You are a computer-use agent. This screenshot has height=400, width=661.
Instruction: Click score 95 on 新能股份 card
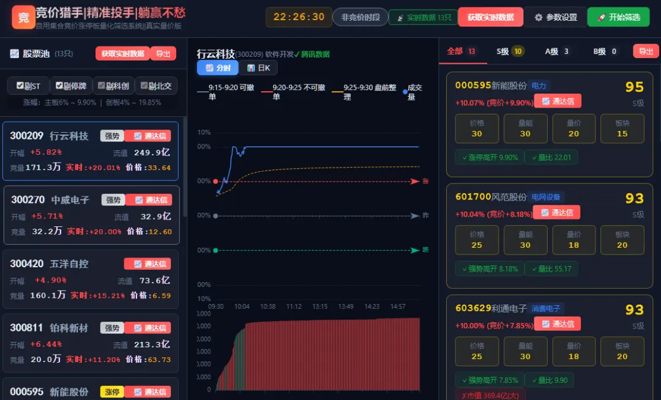(x=634, y=87)
